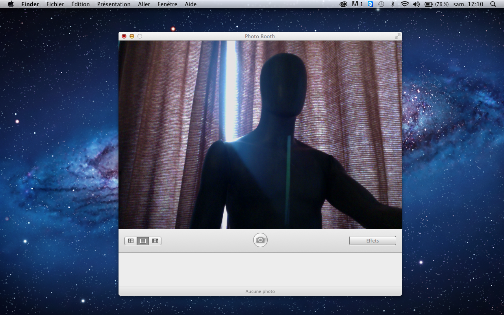
Task: Minimize the Photo Booth window
Action: (132, 36)
